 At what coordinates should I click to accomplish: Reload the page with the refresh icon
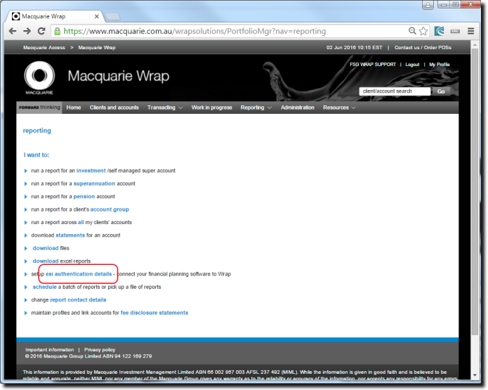click(41, 31)
